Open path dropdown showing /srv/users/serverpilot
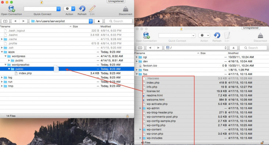Viewport: 269px width, 145px height. click(x=91, y=21)
